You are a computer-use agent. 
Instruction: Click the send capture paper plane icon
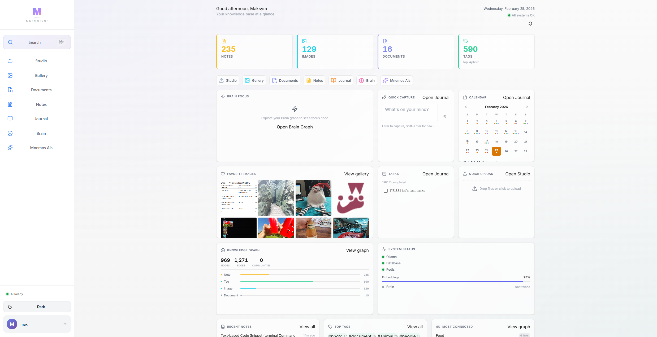445,116
